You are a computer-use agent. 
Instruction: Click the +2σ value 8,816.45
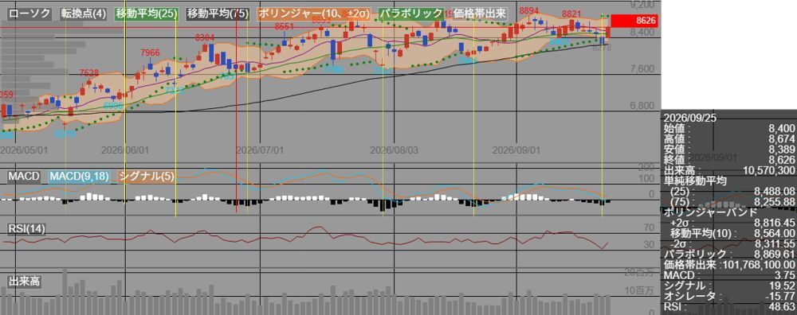tap(775, 223)
